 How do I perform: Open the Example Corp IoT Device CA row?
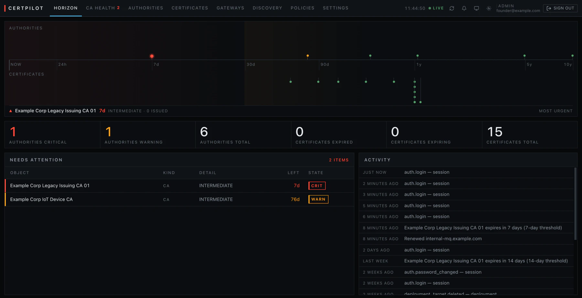[x=179, y=200]
